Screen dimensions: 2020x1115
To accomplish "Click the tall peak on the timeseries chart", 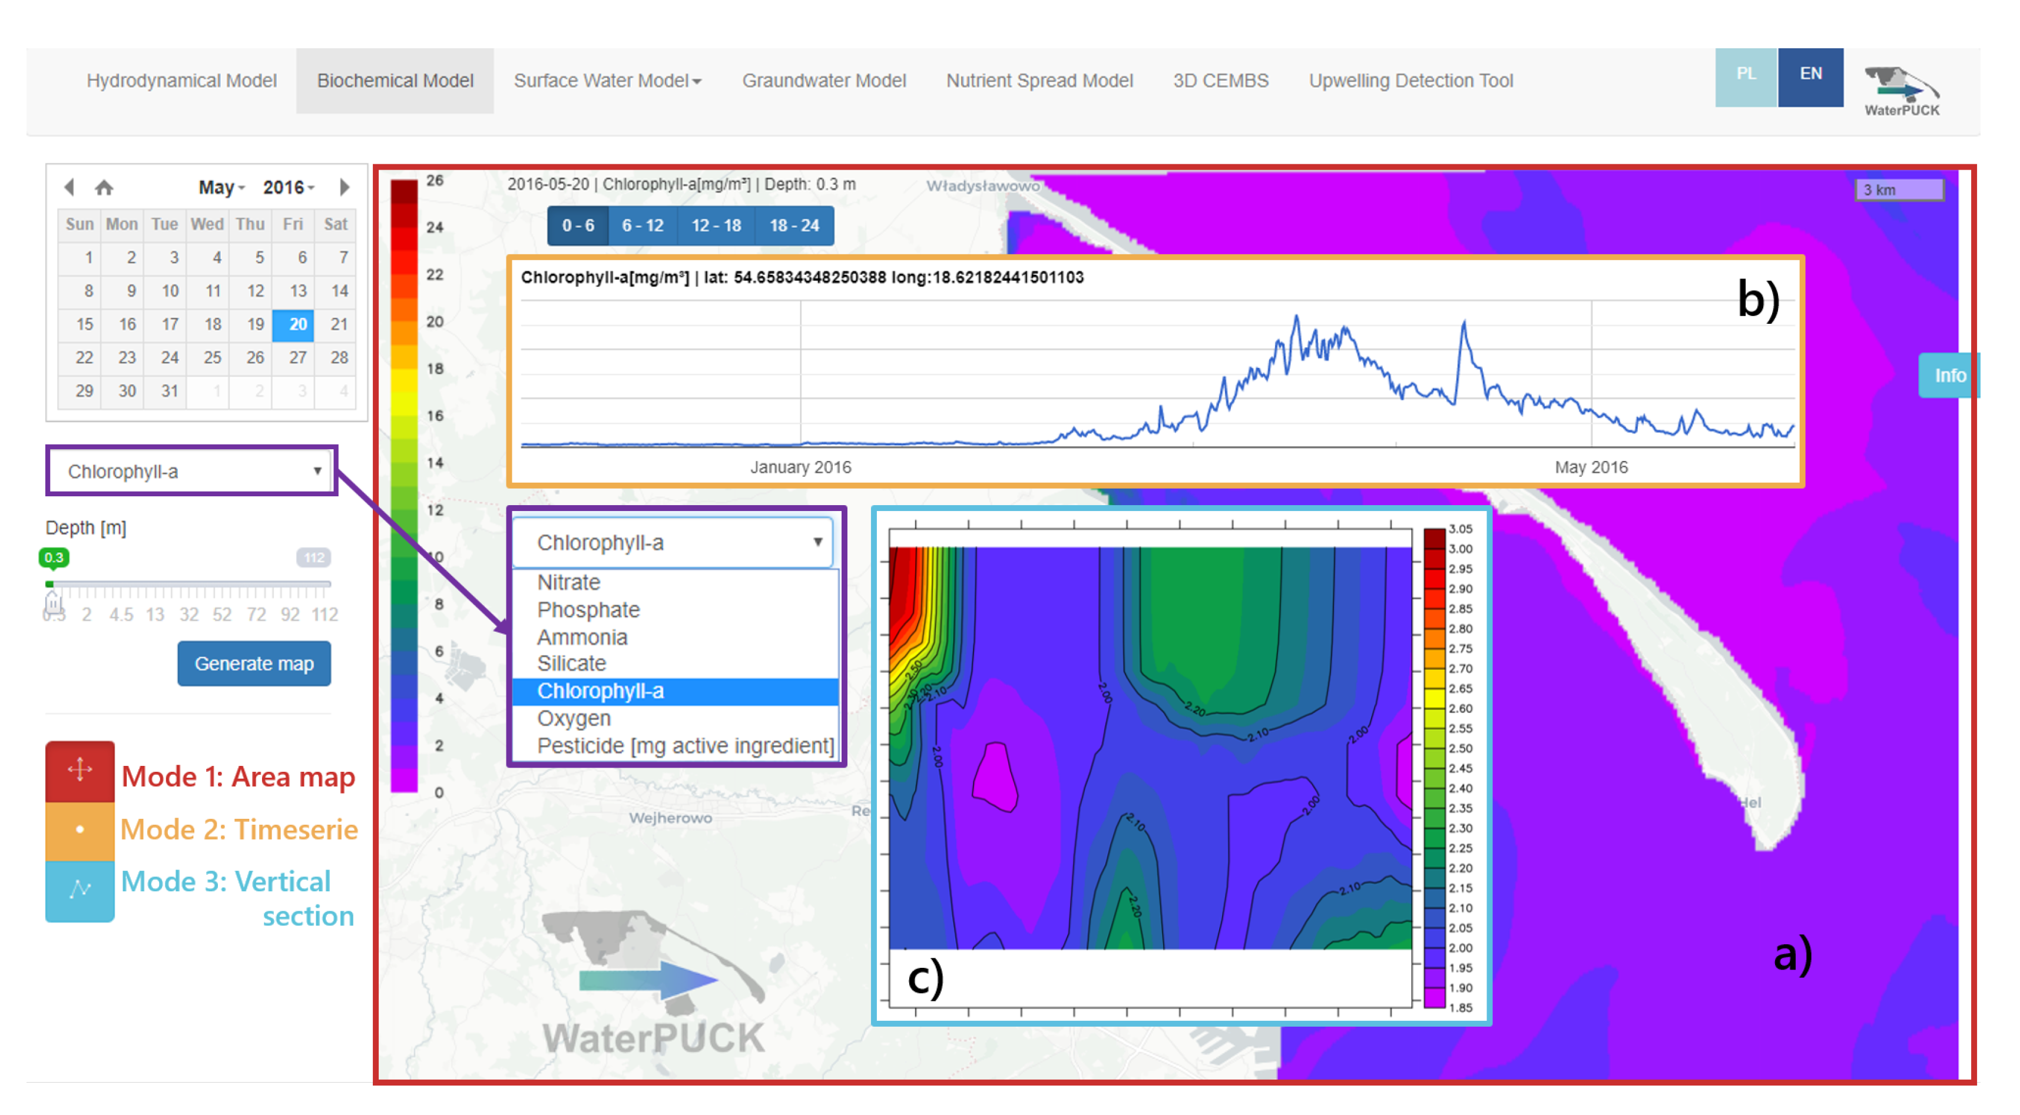I will click(1296, 317).
